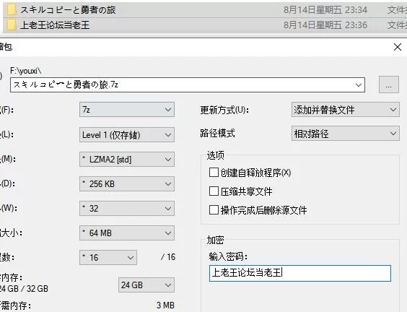Screen dimensions: 407x312
Task: Click the 更新方式(U): label
Action: [x=224, y=110]
